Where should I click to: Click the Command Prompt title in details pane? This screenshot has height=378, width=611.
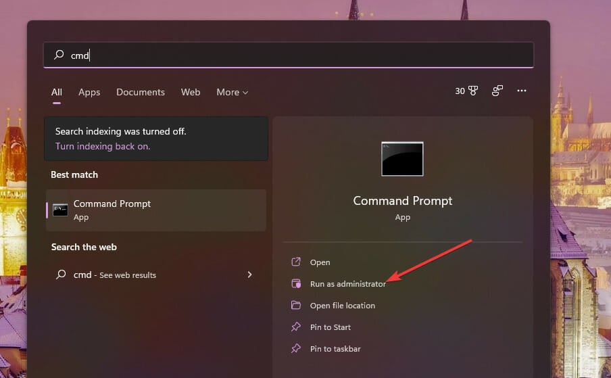coord(403,201)
